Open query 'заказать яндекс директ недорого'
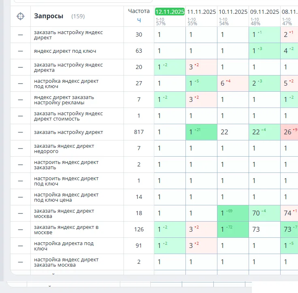Image resolution: width=298 pixels, height=293 pixels. [64, 149]
